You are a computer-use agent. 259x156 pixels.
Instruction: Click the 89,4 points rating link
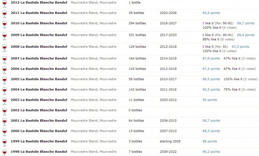point(246,35)
